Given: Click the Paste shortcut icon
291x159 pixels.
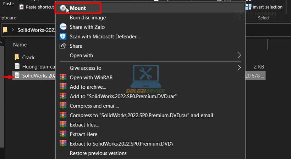Looking at the screenshot, I should pos(21,7).
